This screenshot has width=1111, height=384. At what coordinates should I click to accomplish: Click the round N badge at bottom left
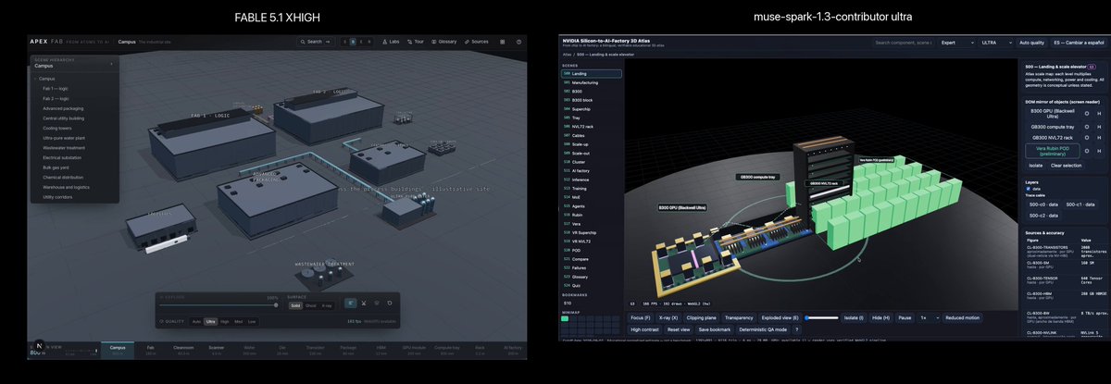point(40,346)
